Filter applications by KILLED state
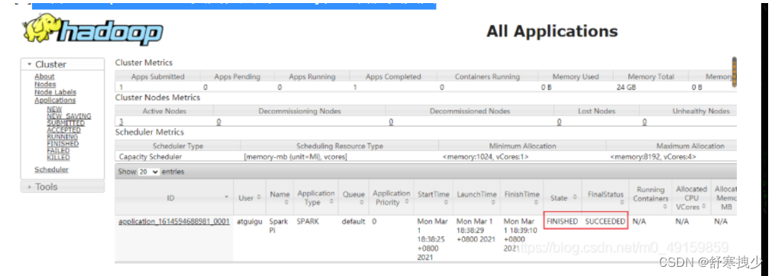The image size is (775, 276). (x=58, y=158)
